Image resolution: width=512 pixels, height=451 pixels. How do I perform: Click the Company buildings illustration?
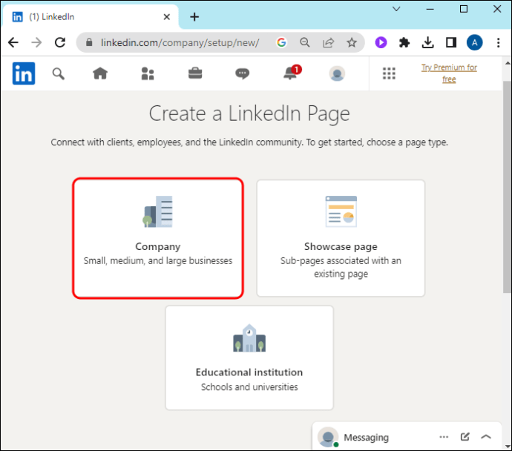[158, 211]
